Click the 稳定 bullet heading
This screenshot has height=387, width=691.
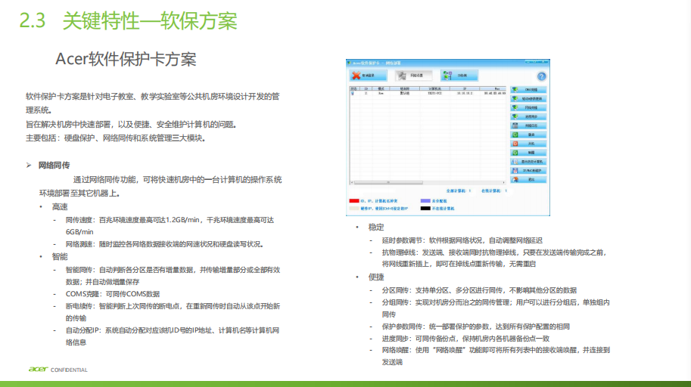click(376, 228)
